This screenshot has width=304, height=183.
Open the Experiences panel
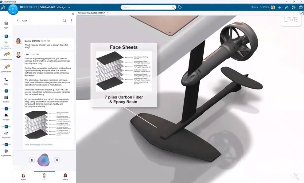tap(6, 153)
